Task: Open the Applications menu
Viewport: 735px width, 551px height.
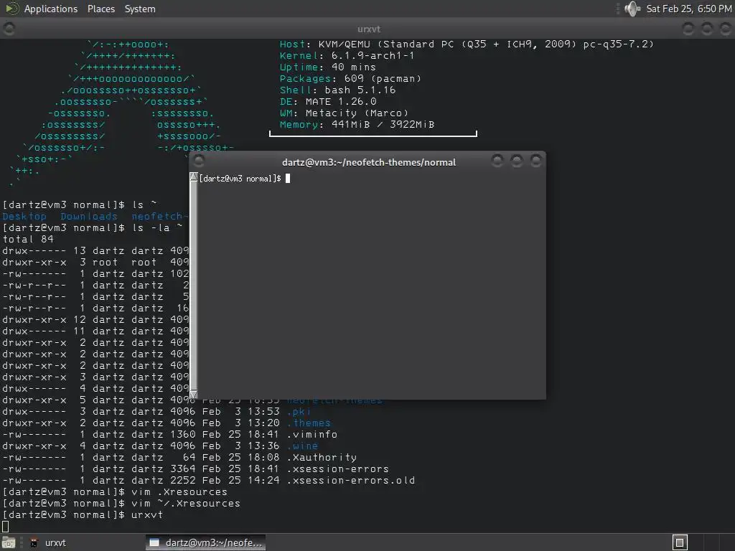Action: pos(51,9)
